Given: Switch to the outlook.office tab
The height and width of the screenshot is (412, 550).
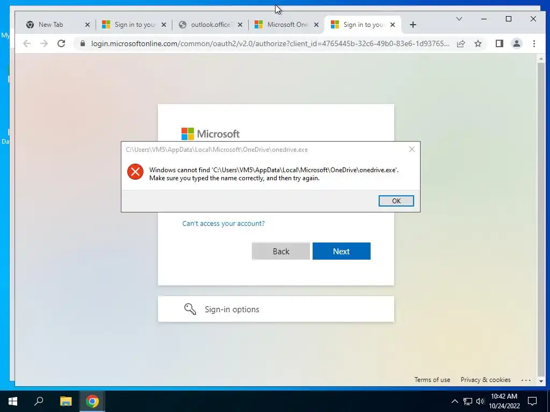Looking at the screenshot, I should [x=211, y=25].
